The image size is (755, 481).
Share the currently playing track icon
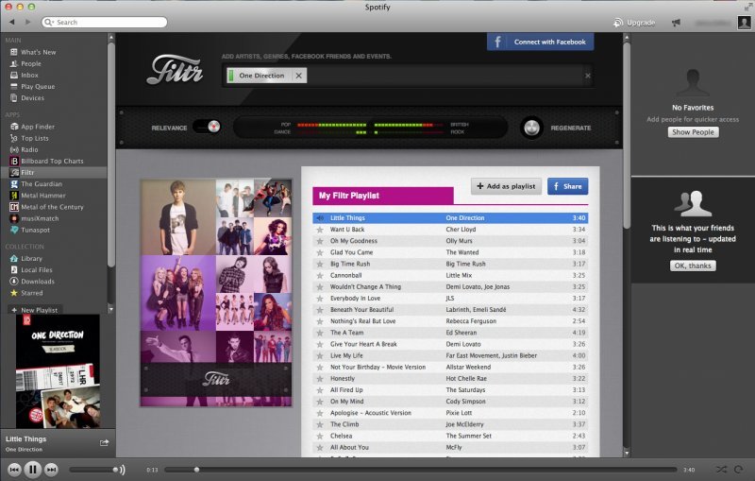(104, 442)
